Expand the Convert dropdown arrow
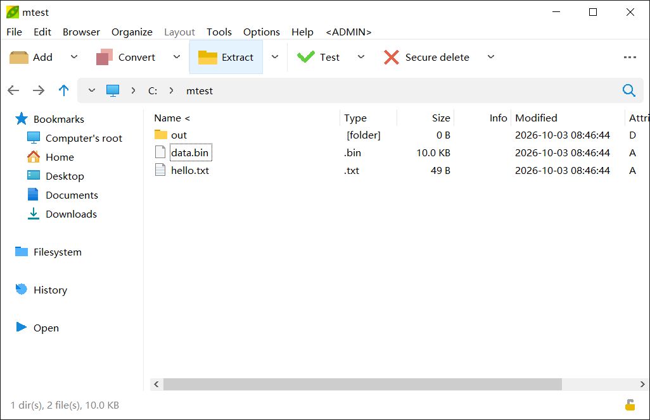 coord(177,57)
